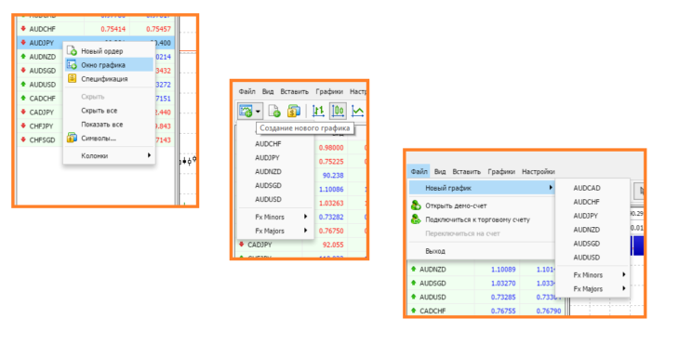Image resolution: width=679 pixels, height=345 pixels.
Task: Click the user icon beside Подключиться к торговому счету
Action: (416, 219)
